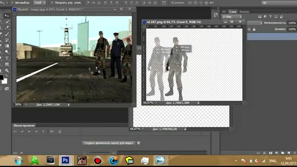Click the lock all padlock icon
The height and width of the screenshot is (167, 297).
[x=254, y=29]
